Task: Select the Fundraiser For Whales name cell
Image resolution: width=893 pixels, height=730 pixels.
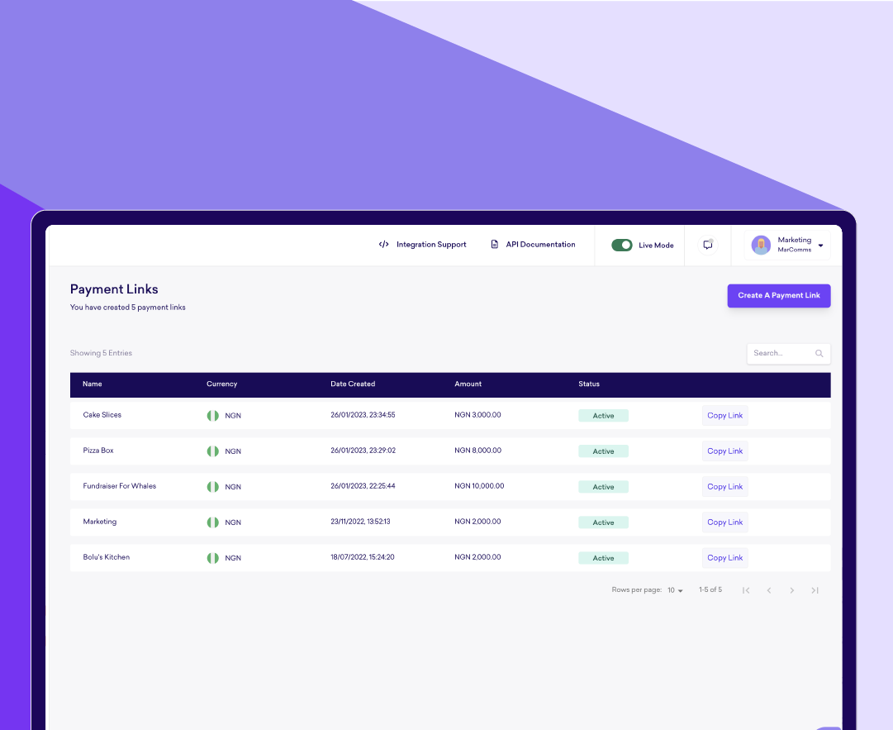Action: (119, 486)
